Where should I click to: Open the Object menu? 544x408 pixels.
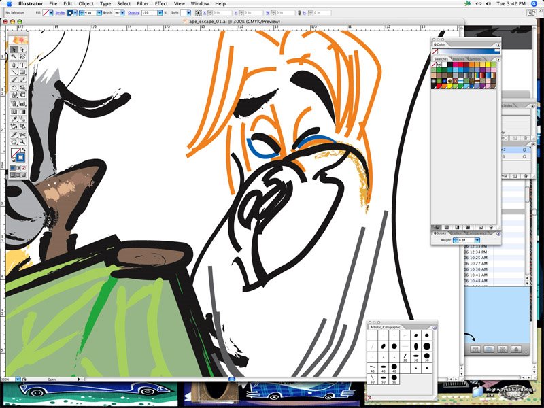click(86, 3)
